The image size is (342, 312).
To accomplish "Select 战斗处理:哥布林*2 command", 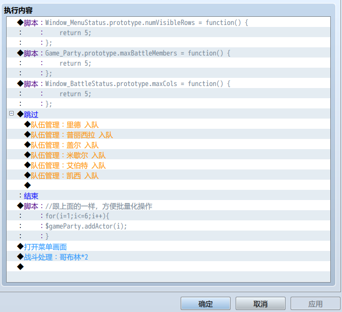I will click(168, 256).
